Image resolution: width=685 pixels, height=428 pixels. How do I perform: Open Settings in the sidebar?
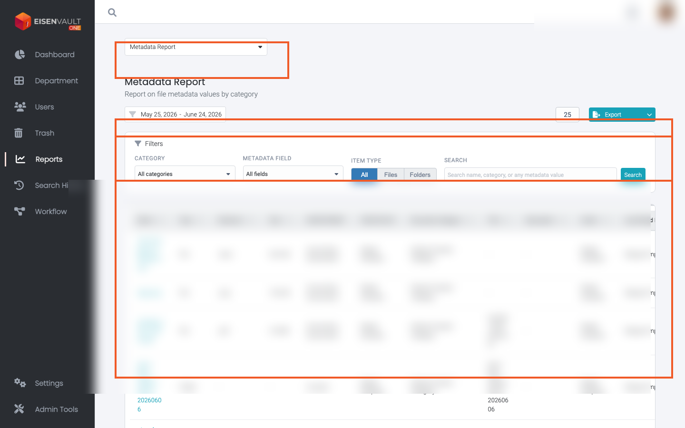(49, 383)
